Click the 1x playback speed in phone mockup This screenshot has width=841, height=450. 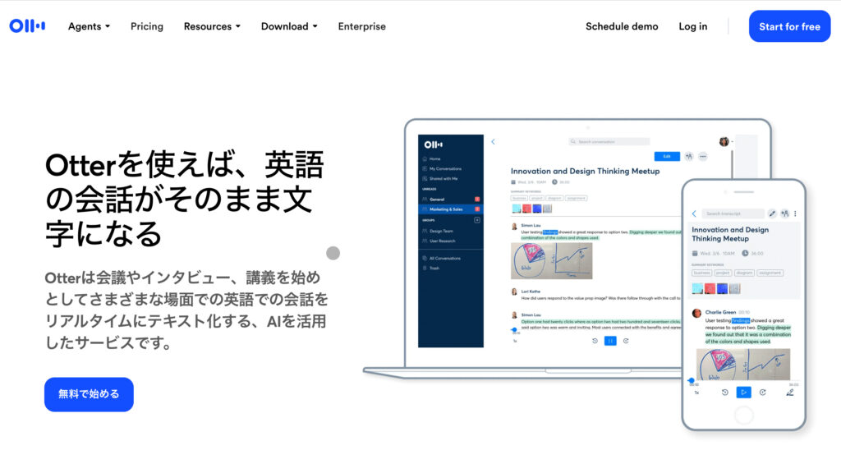[x=696, y=393]
